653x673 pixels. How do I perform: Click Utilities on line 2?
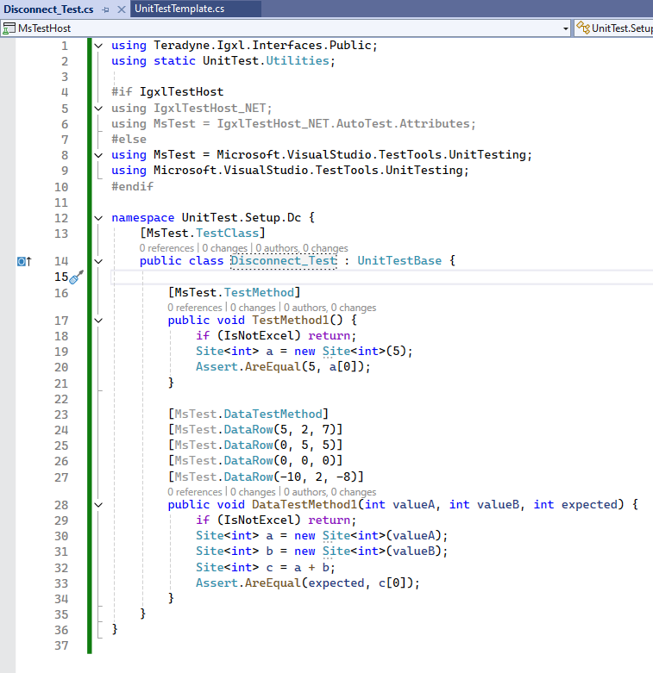point(298,61)
